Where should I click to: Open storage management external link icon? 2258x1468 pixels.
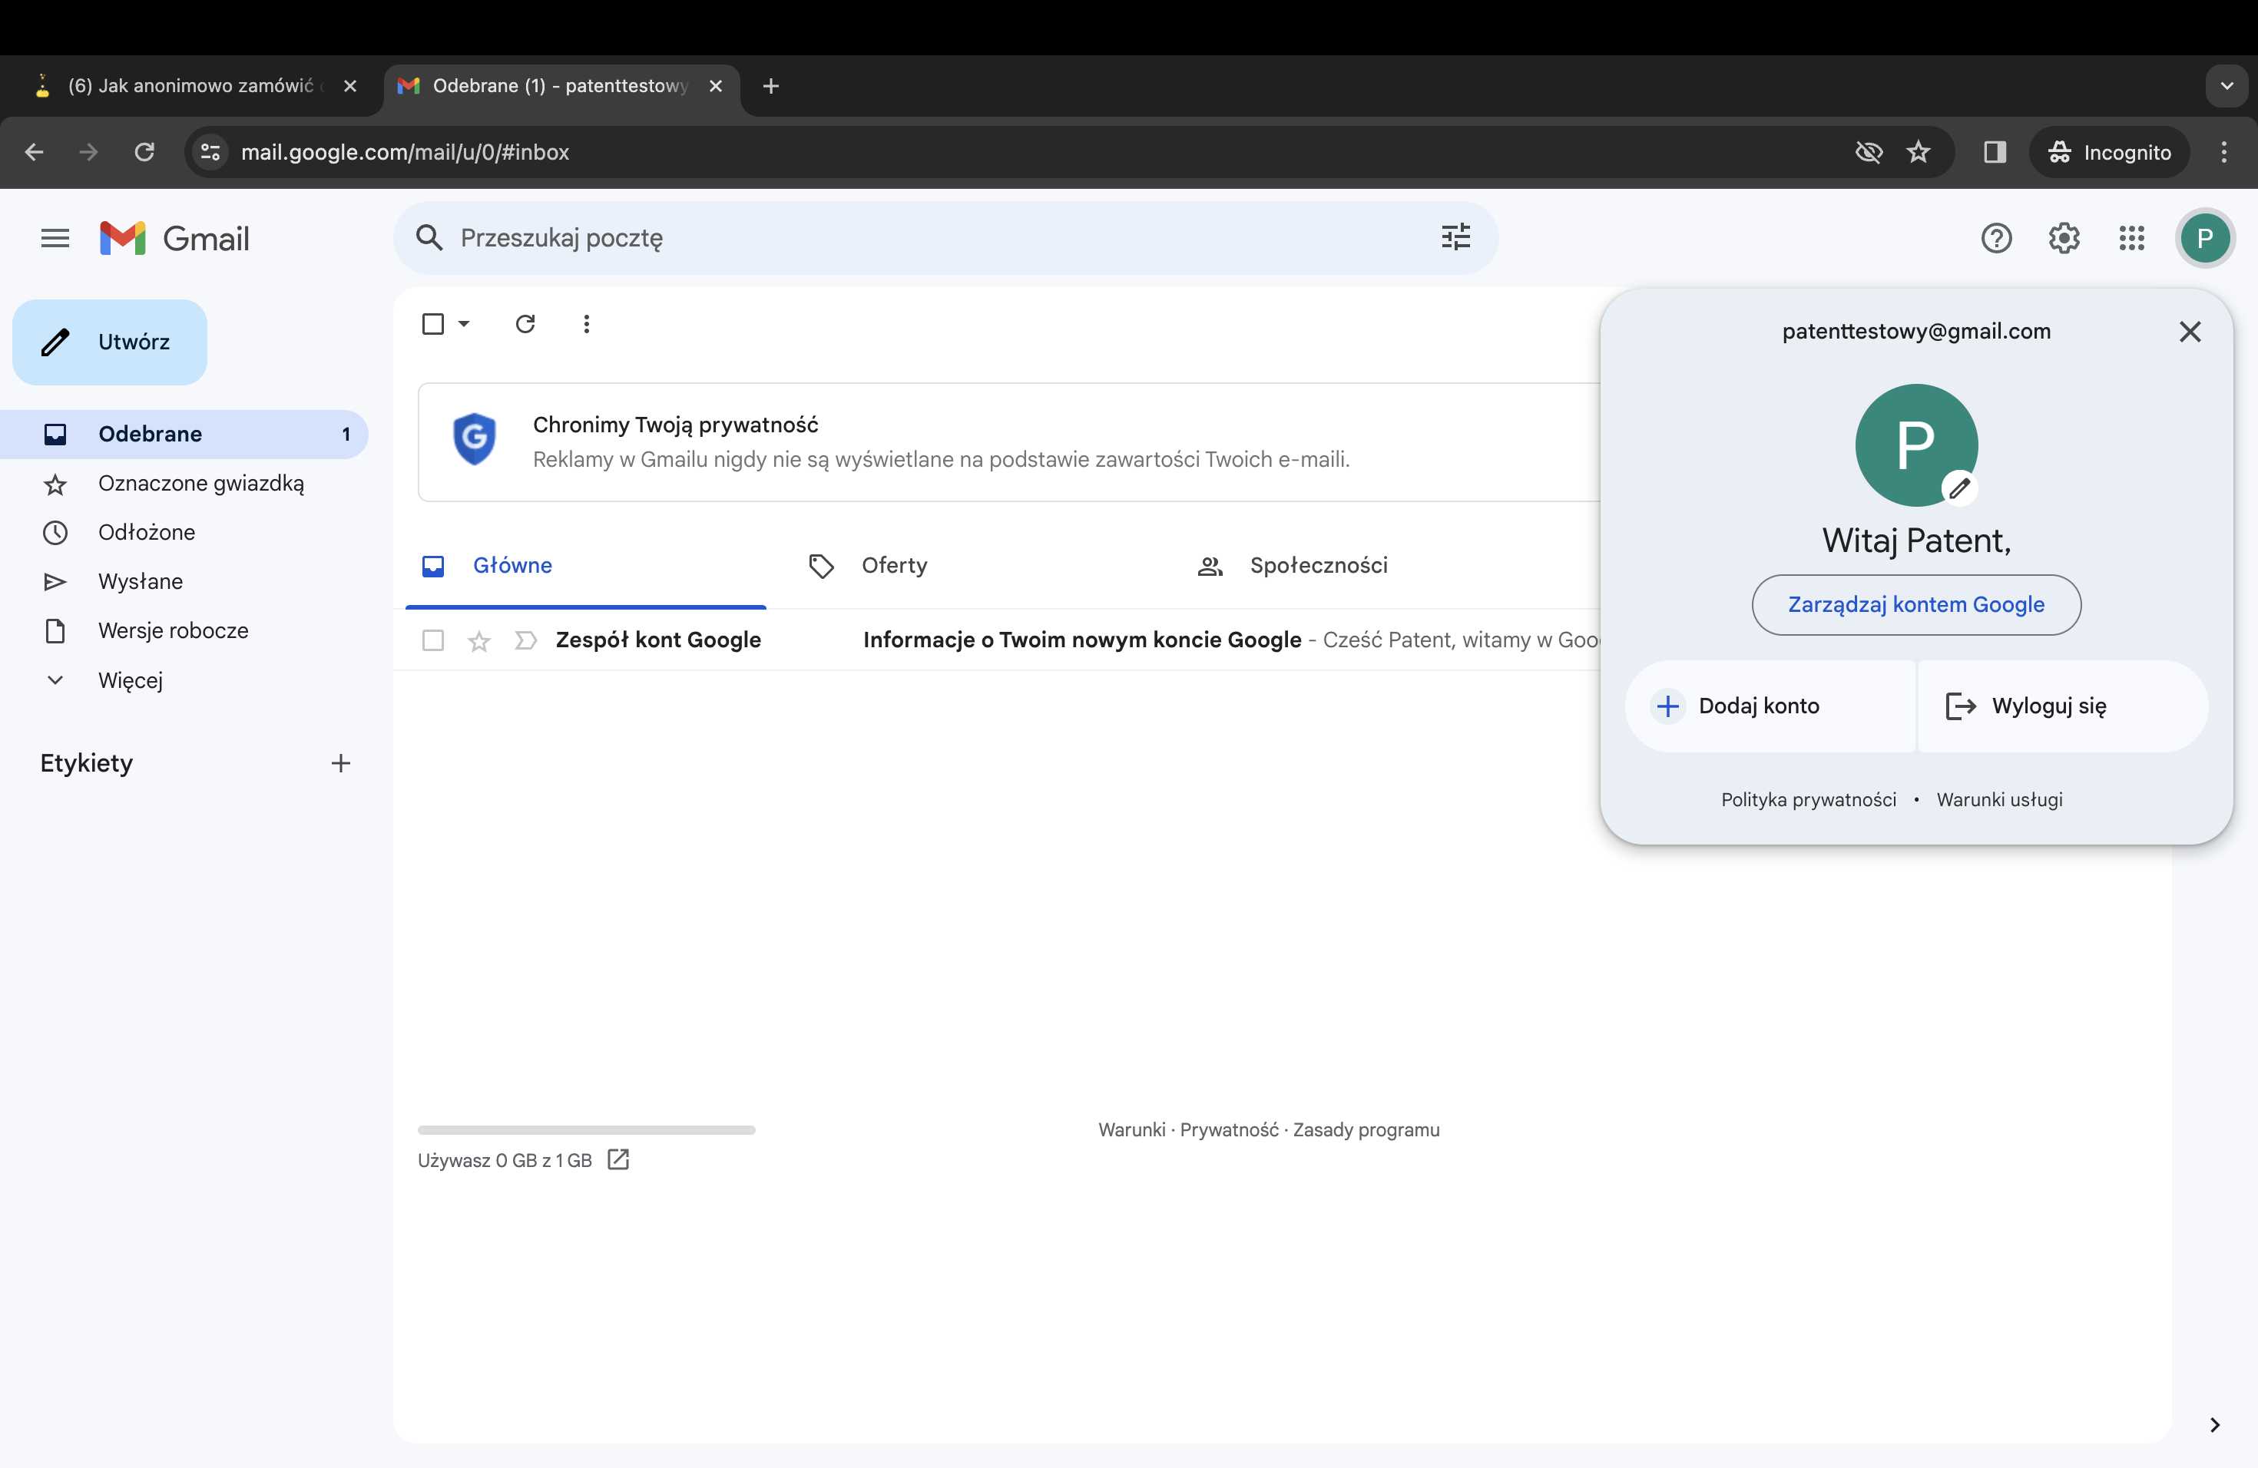[x=617, y=1159]
